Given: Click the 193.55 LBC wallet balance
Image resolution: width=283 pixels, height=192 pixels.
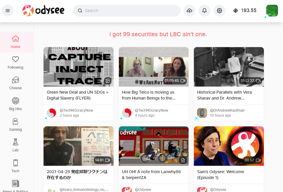Looking at the screenshot, I should click(245, 11).
